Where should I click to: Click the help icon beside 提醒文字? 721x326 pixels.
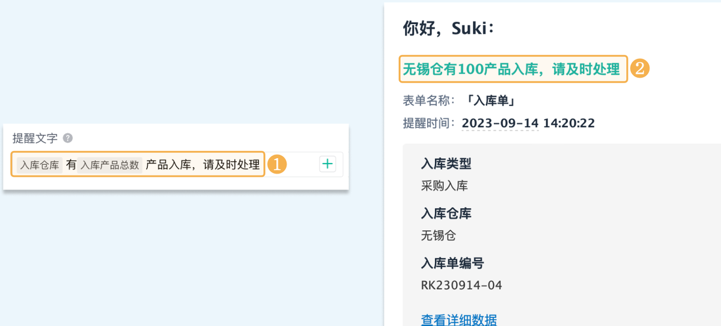pyautogui.click(x=68, y=138)
